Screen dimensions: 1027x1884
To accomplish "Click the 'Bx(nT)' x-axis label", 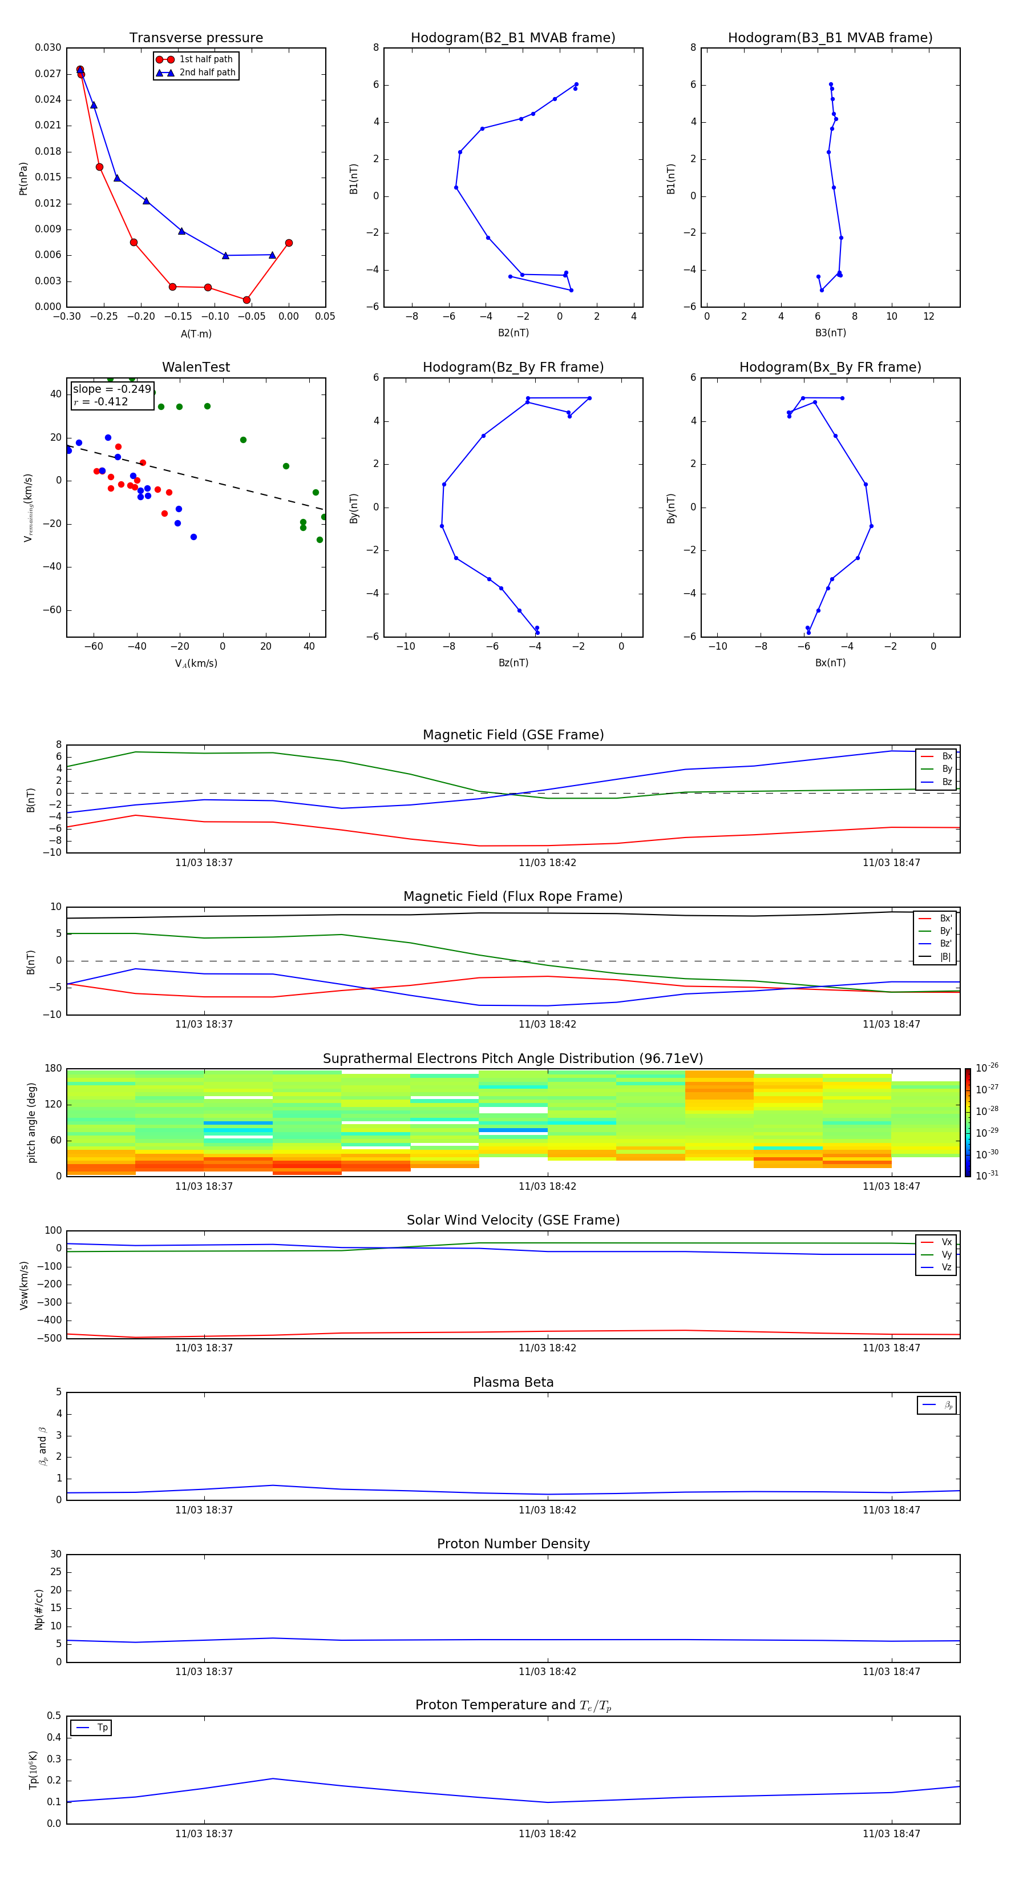I will coord(830,663).
